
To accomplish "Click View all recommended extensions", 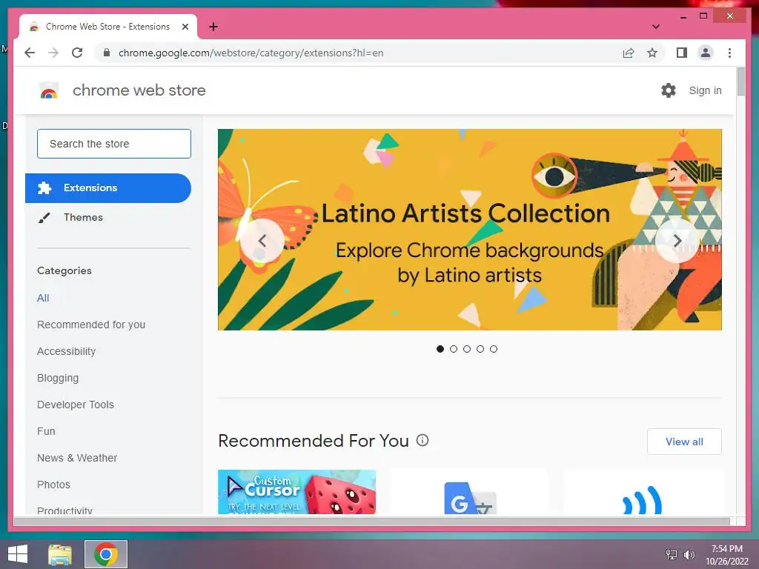I will click(684, 442).
